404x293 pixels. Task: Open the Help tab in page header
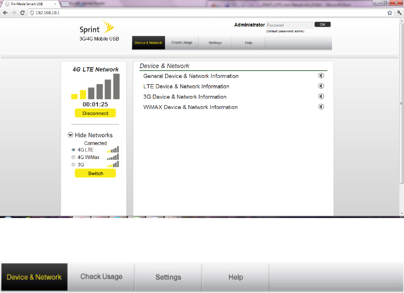point(249,43)
